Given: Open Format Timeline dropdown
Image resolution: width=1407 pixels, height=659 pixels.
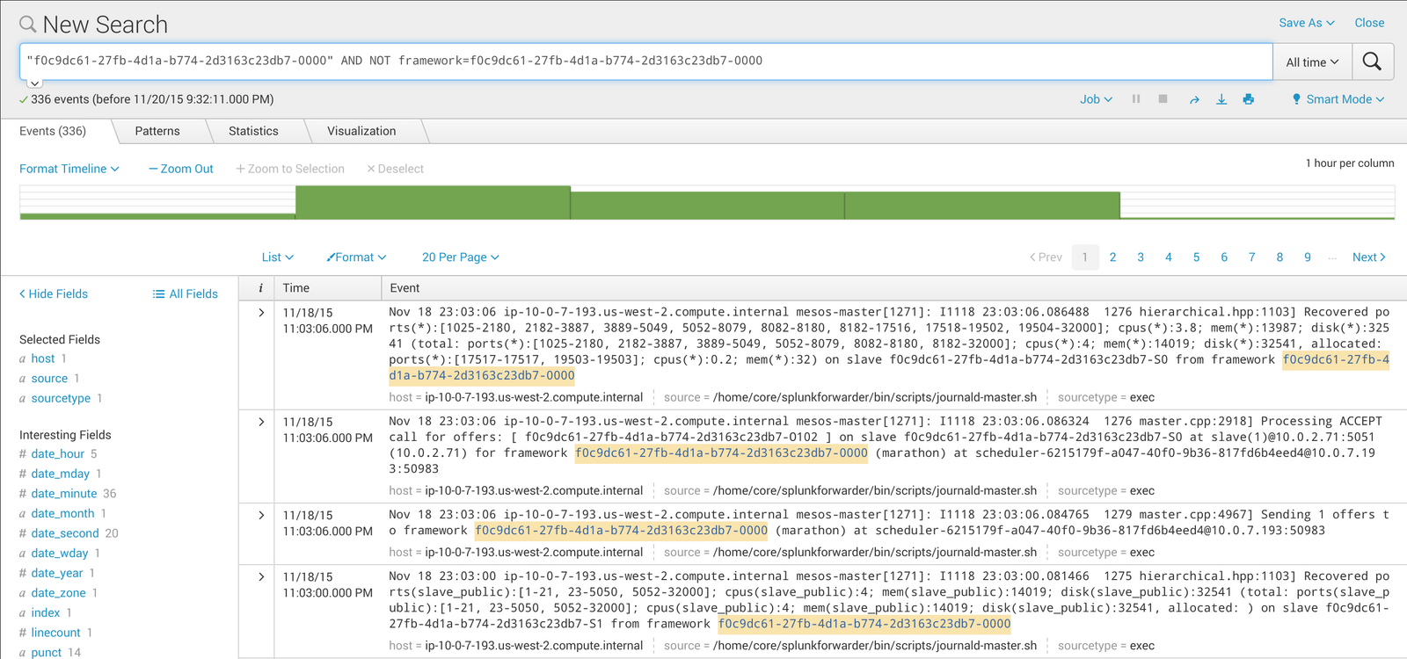Looking at the screenshot, I should 69,169.
